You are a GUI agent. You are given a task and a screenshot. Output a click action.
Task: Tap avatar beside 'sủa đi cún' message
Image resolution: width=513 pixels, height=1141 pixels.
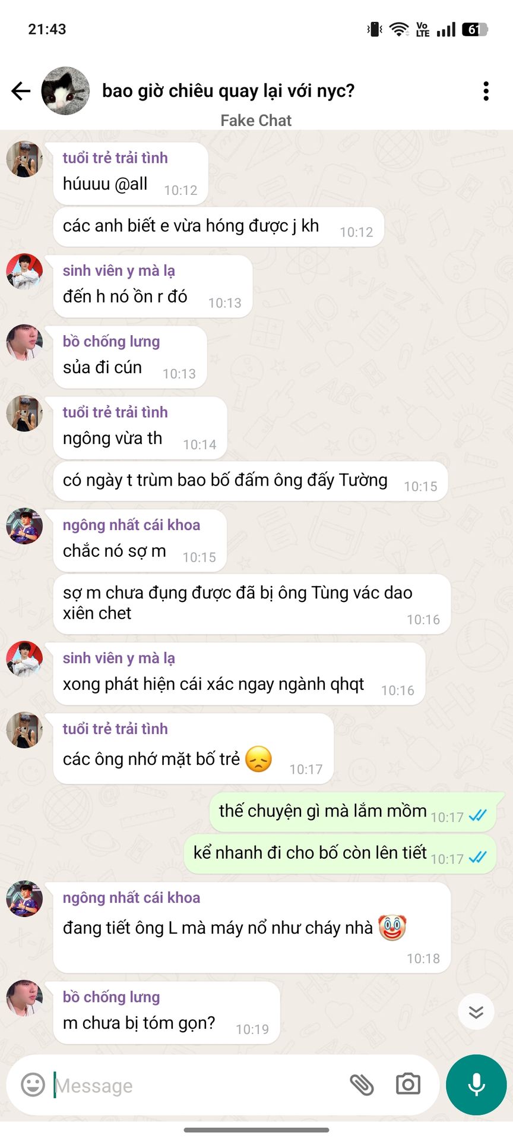tap(24, 342)
